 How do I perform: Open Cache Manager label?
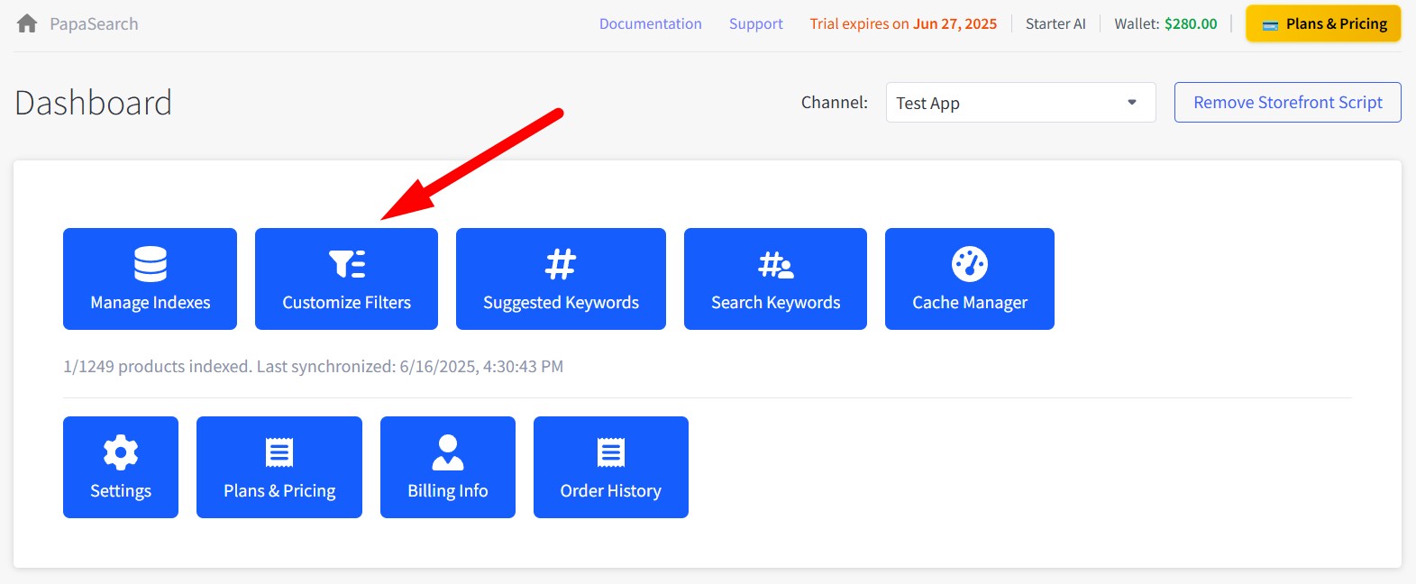coord(970,303)
